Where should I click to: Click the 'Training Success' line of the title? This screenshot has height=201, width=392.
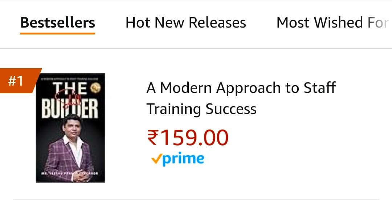pos(201,109)
